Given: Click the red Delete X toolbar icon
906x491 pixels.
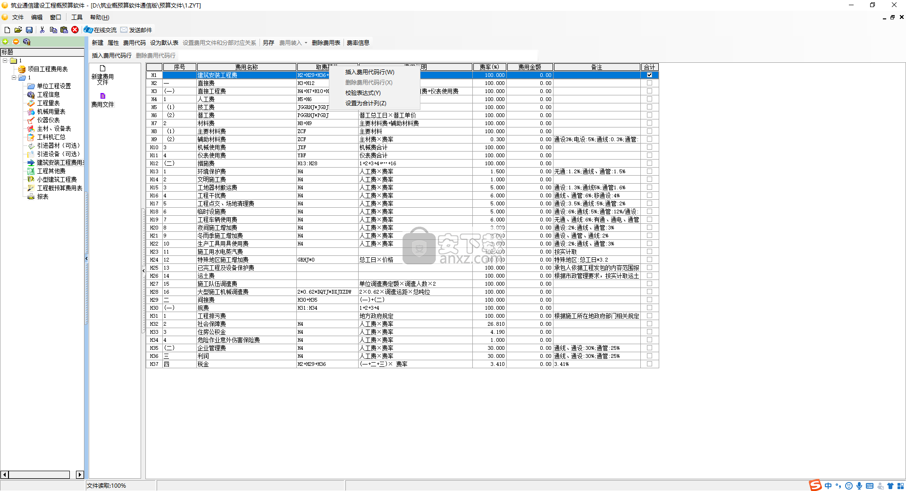Looking at the screenshot, I should 75,30.
